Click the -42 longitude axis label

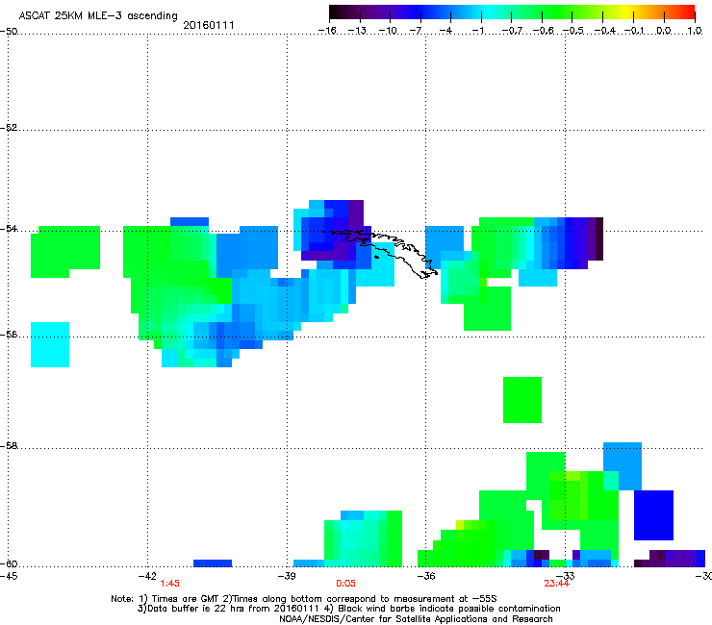[147, 576]
